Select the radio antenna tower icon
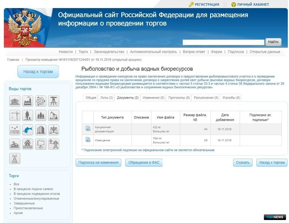289x223 pixels. [15, 158]
